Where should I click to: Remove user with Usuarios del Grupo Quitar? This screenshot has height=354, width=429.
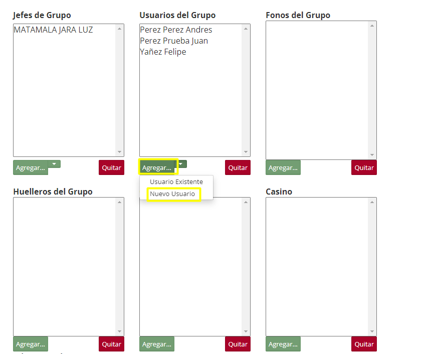[x=238, y=168]
